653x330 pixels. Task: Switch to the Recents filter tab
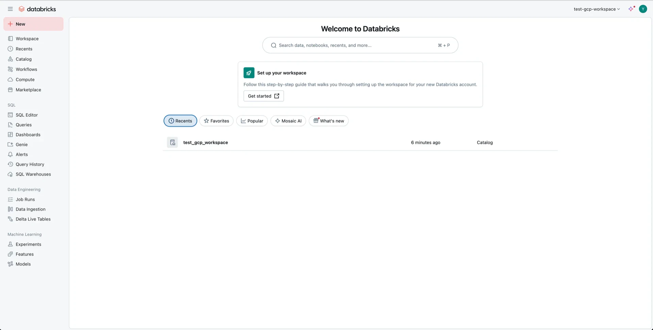point(180,121)
